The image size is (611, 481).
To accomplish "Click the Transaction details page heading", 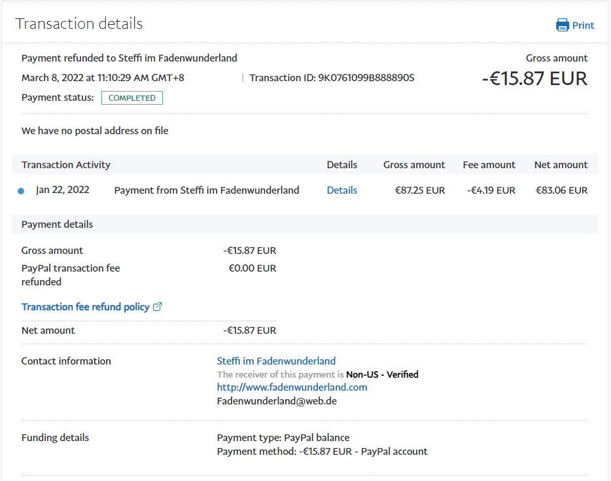I will point(79,24).
